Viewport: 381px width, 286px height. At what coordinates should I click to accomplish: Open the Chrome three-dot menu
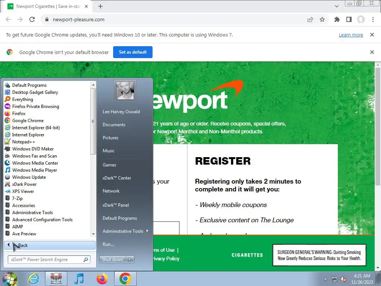(373, 19)
